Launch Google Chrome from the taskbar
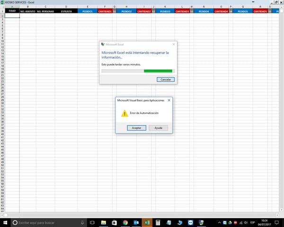The width and height of the screenshot is (284, 227). pyautogui.click(x=125, y=222)
